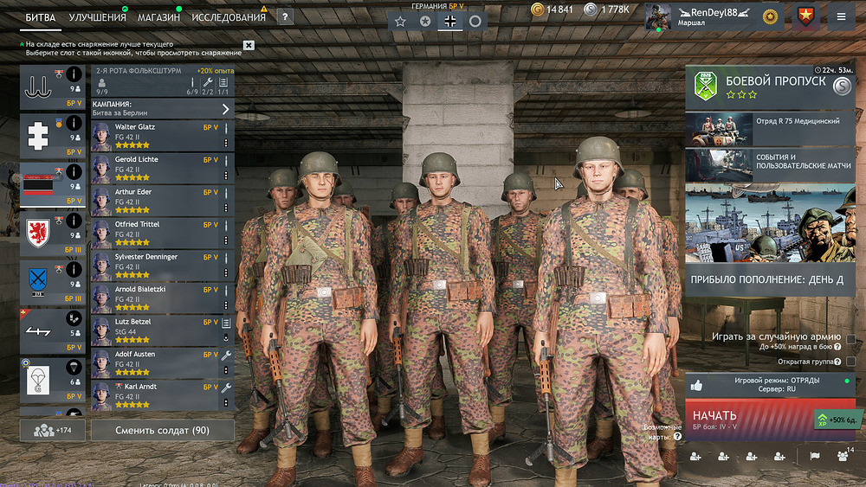
Task: Click the +50% XP booster badge
Action: [x=837, y=420]
